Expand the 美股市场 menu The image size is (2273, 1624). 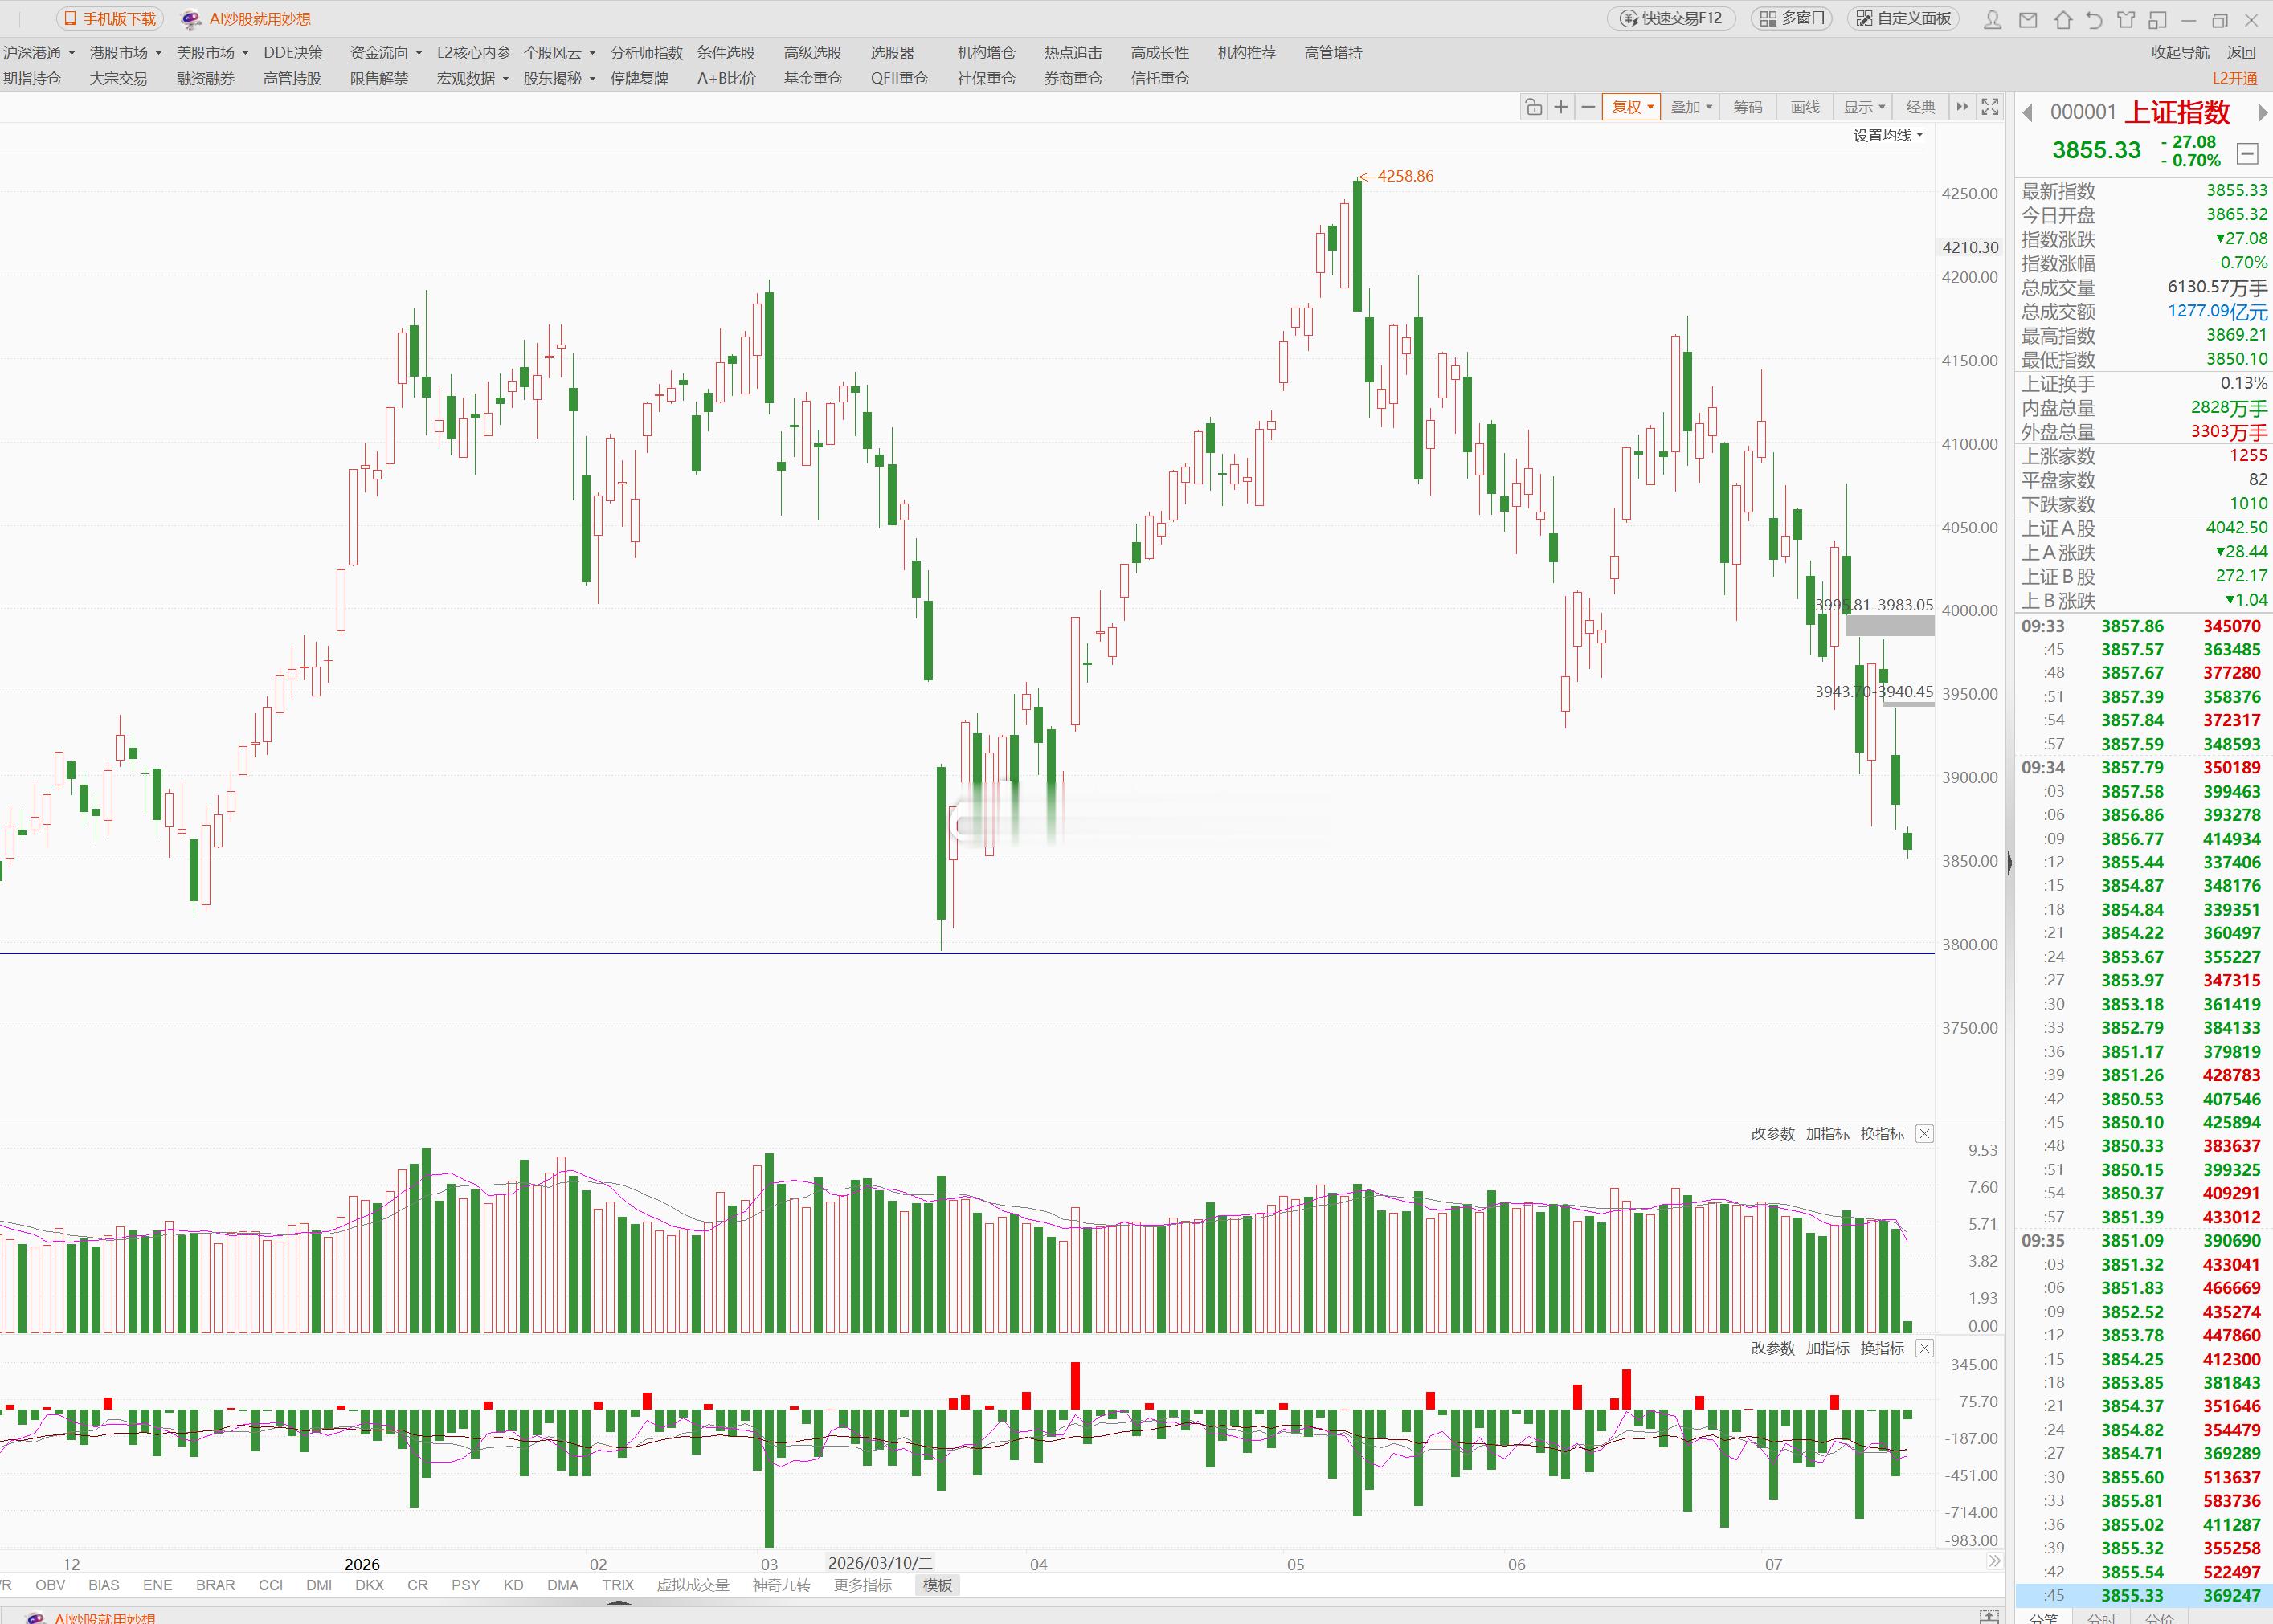212,53
